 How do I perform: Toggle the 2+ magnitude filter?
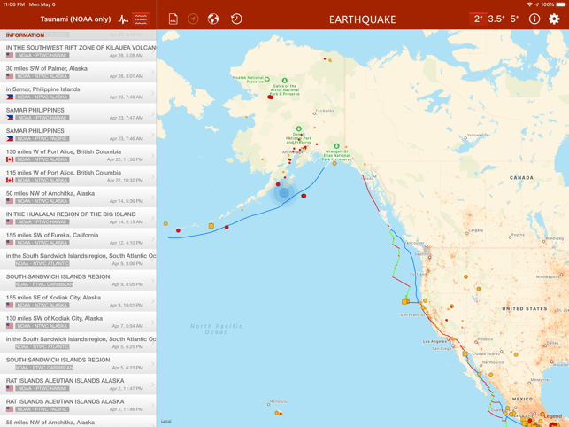click(x=478, y=19)
